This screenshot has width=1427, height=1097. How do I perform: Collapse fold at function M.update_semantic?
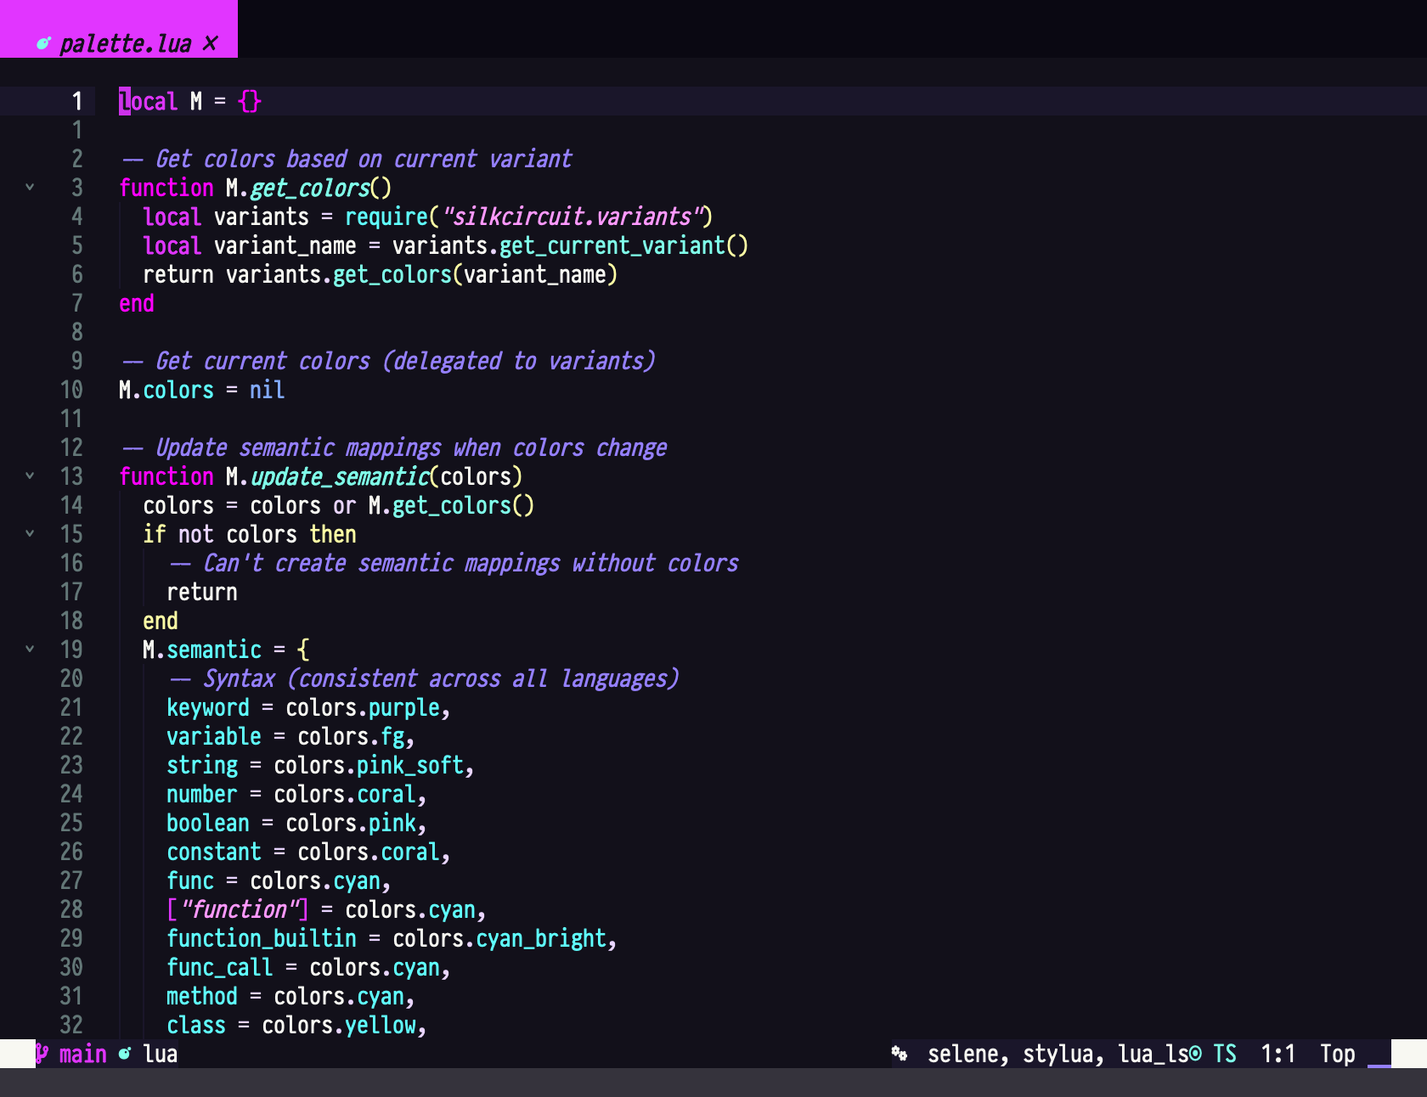pos(30,476)
